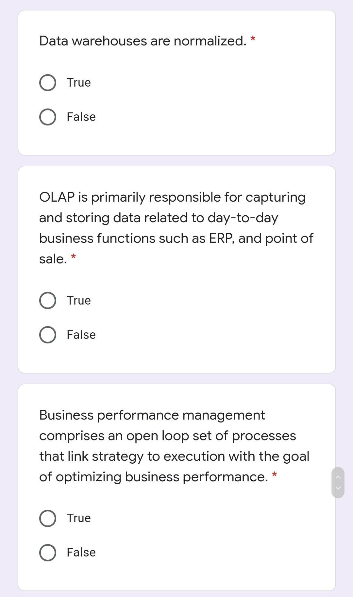Click the True label text on the OLAP question
The image size is (353, 597).
click(x=78, y=300)
